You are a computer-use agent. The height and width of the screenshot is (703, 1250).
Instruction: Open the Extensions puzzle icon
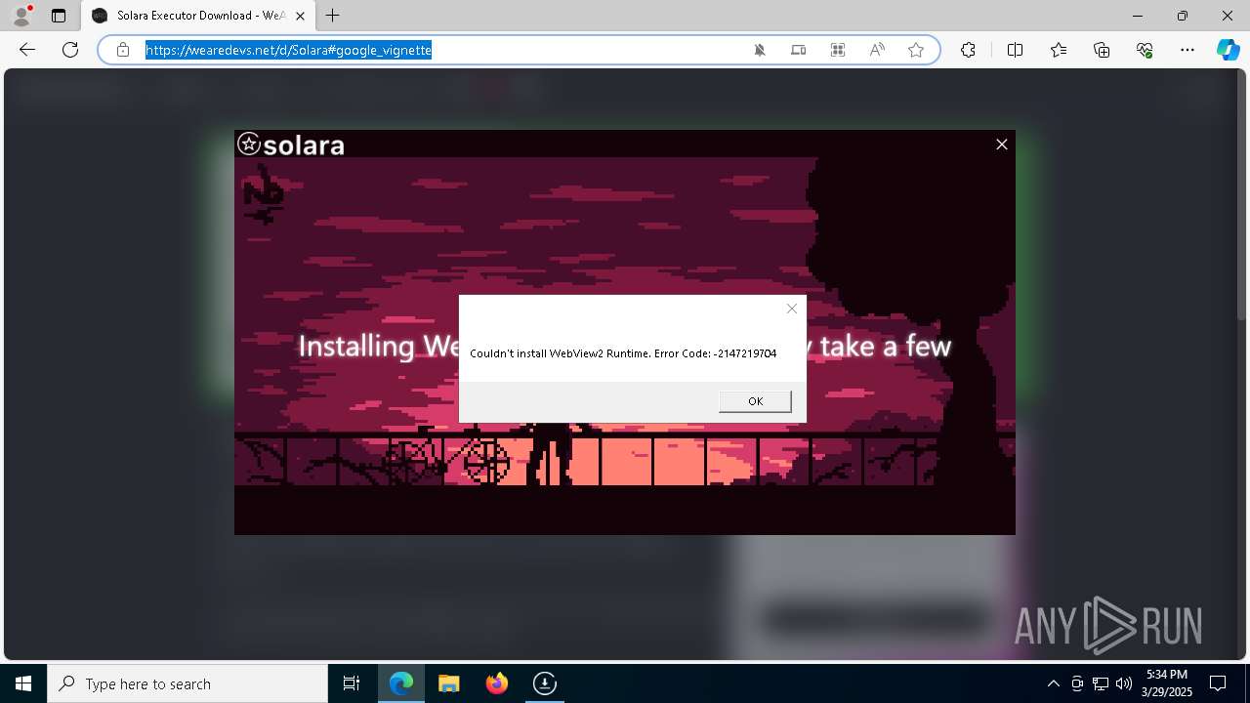coord(968,50)
